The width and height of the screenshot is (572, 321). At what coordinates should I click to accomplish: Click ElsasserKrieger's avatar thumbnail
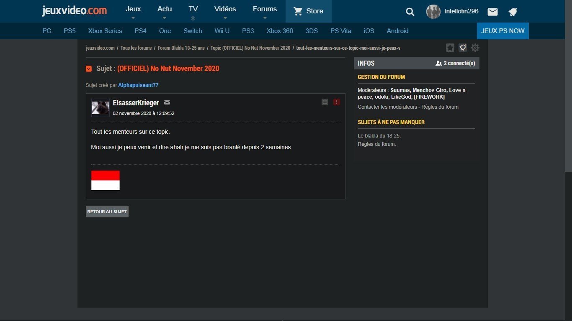tap(100, 107)
